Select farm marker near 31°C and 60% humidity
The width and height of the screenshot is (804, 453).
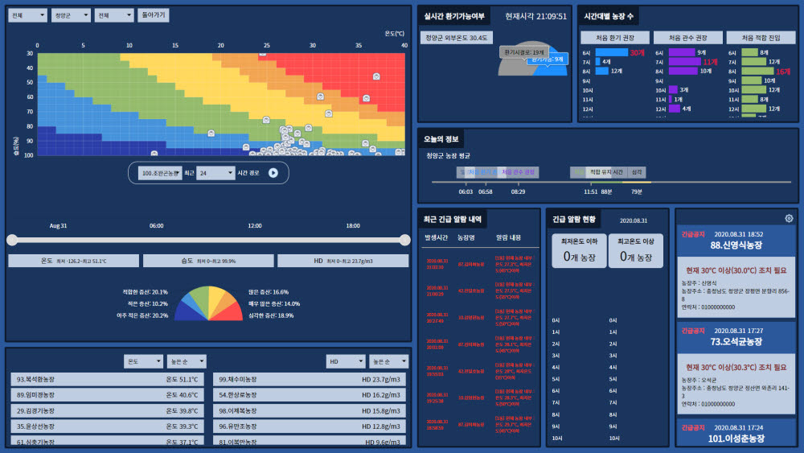(x=321, y=97)
